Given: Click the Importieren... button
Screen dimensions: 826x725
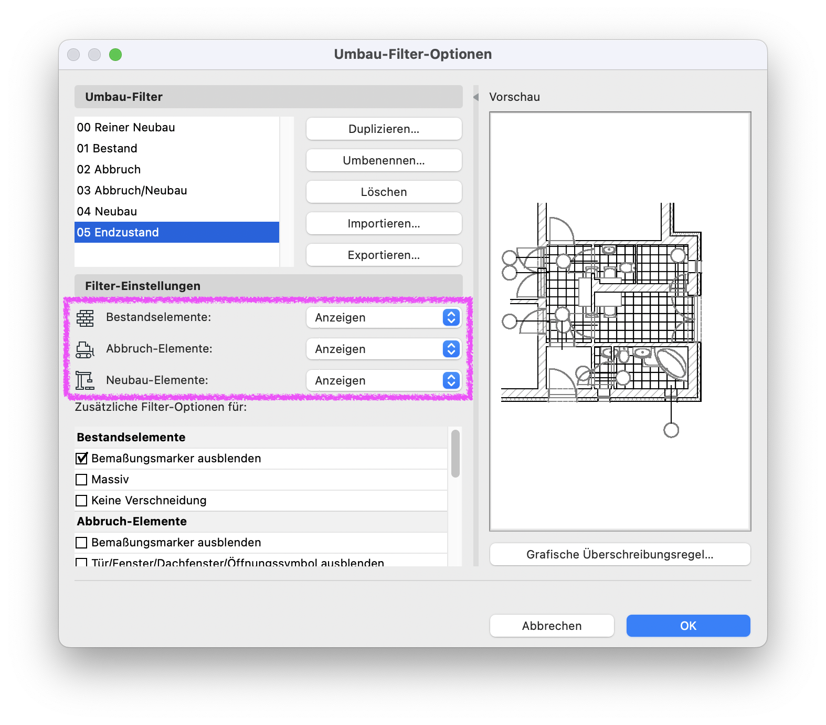Looking at the screenshot, I should tap(384, 223).
